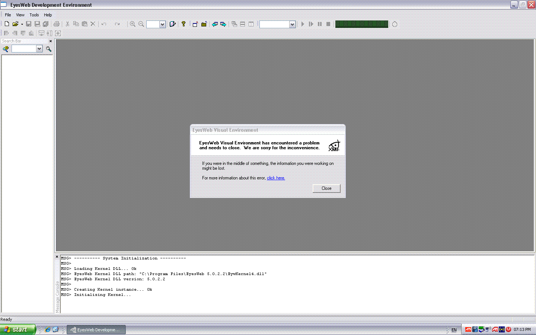The height and width of the screenshot is (335, 536).
Task: Click the search magnifier in the Search Bar
Action: (48, 49)
